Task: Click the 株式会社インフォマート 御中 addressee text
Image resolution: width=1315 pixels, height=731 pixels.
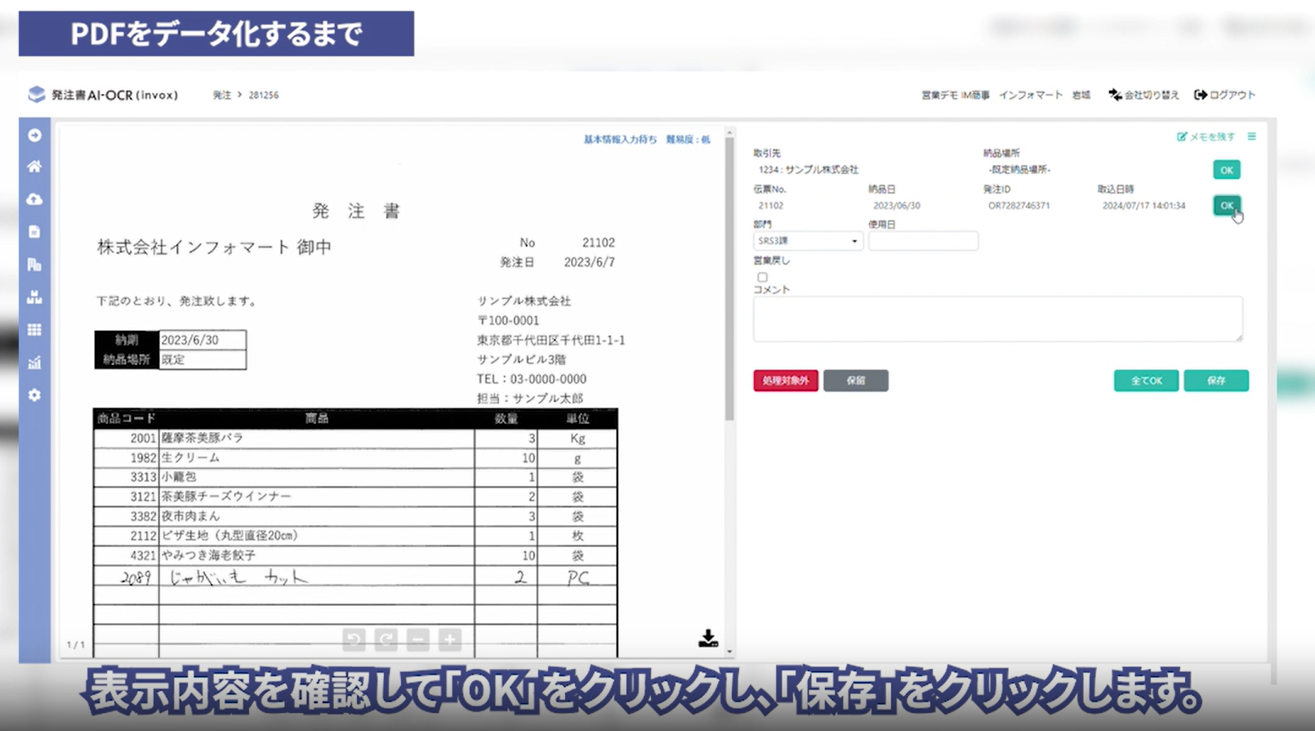Action: (214, 247)
